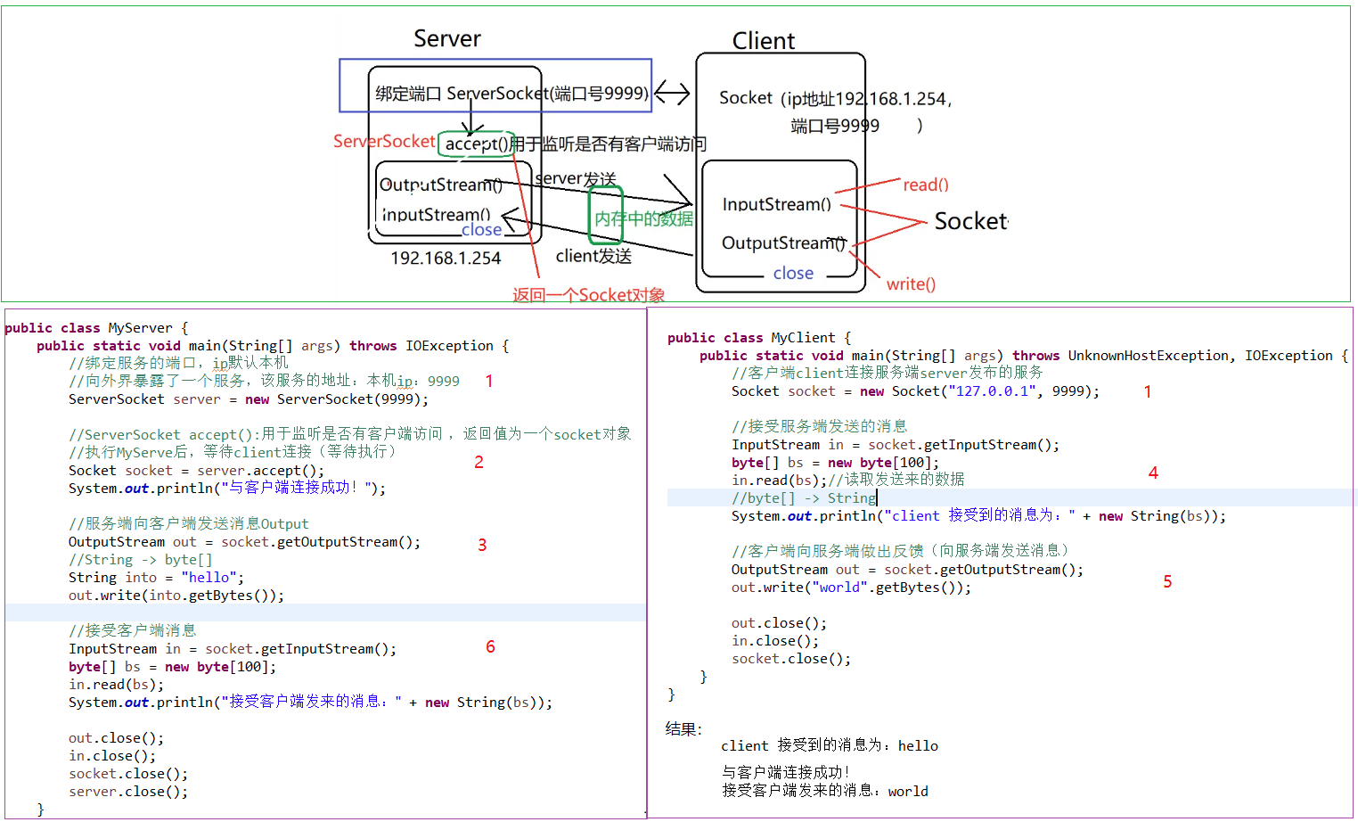This screenshot has height=822, width=1358.
Task: Select the red ServerSocket label in diagram
Action: (x=384, y=141)
